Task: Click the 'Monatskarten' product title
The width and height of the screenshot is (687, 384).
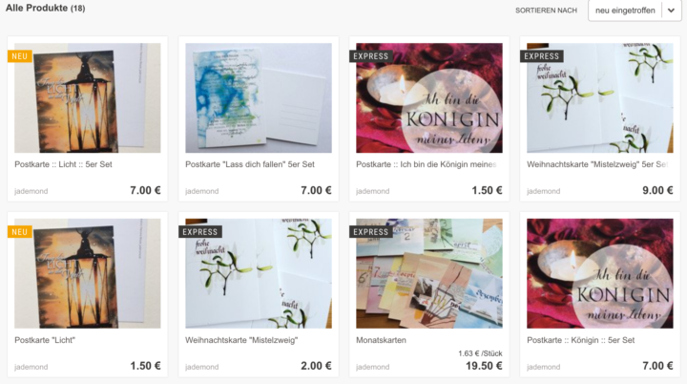Action: (381, 340)
